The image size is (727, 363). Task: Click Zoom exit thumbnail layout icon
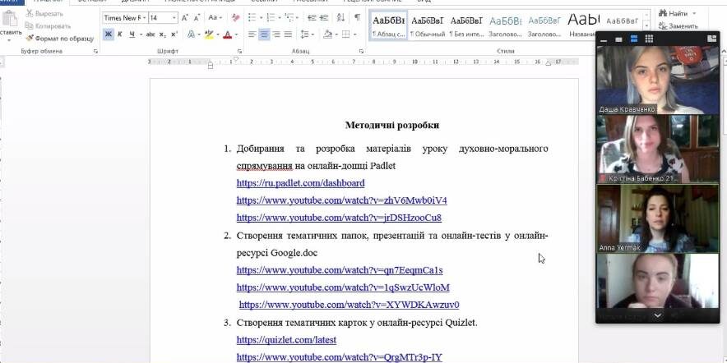point(711,39)
